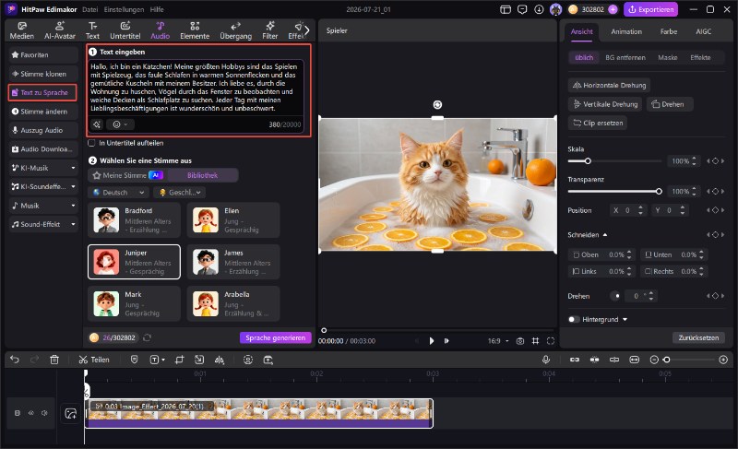Viewport: 738px width, 449px height.
Task: Switch to the Farbe tab
Action: (668, 31)
